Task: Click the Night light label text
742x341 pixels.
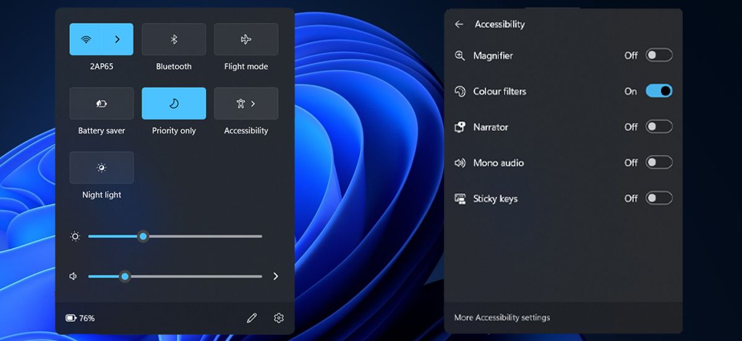Action: pyautogui.click(x=101, y=195)
